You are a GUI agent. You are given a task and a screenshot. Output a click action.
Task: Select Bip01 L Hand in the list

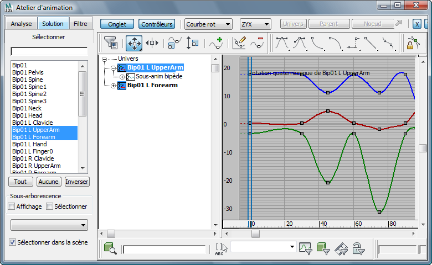(x=29, y=144)
